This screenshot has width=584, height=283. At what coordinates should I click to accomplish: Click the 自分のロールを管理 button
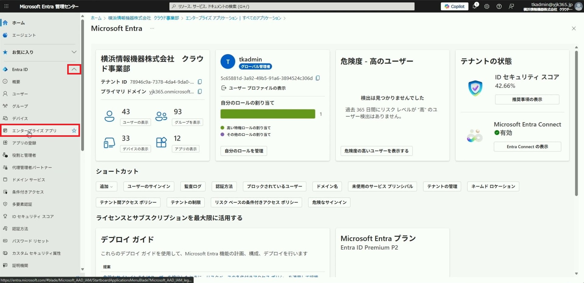point(244,151)
